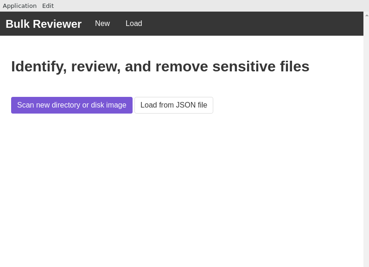Viewport: 369px width, 267px height.
Task: Click the heading 'Identify, review, and remove sensitive files'
Action: [x=160, y=66]
